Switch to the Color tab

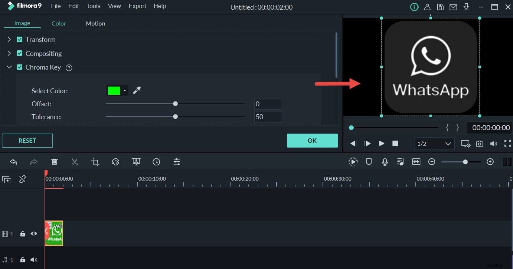[59, 23]
